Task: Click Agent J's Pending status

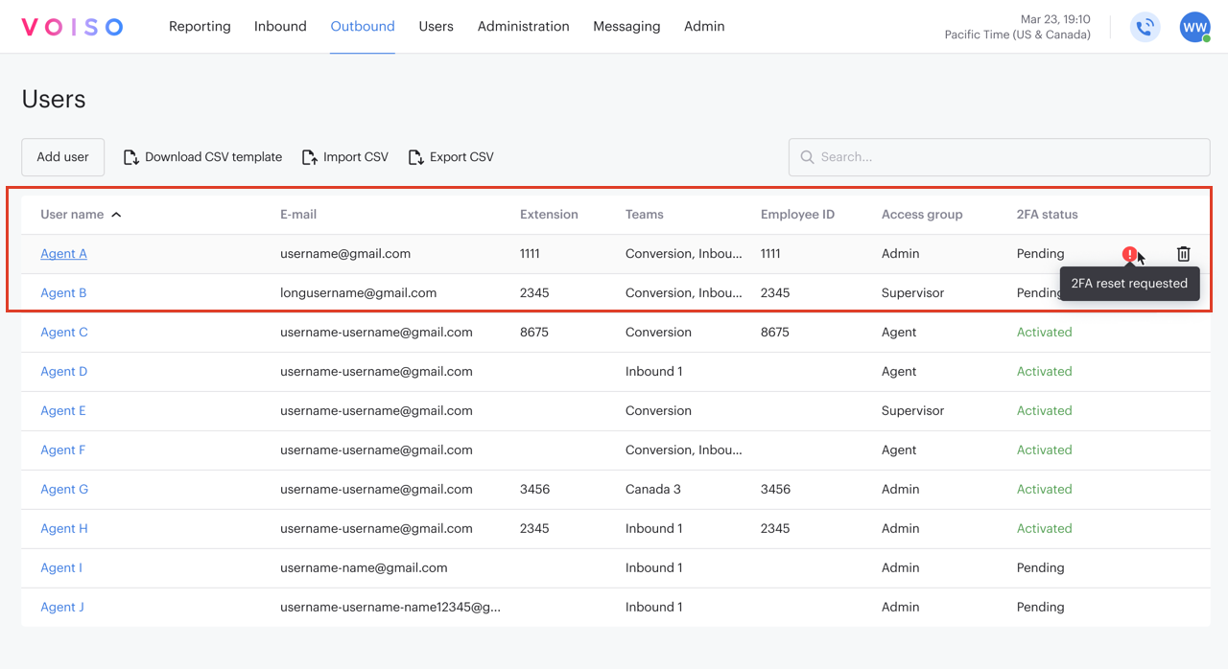Action: pos(1041,608)
